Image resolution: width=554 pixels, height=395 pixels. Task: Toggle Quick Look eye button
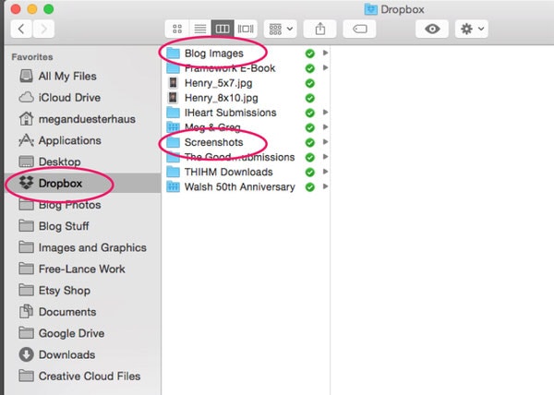432,29
